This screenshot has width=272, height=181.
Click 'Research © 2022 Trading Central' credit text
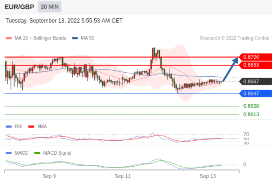(x=235, y=38)
